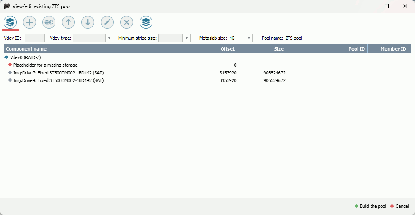Select the Img:Drive4 component row
Viewport: 415px width, 215px height.
pos(58,80)
